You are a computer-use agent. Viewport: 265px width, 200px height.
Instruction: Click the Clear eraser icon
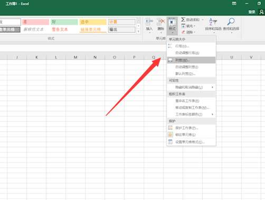183,32
